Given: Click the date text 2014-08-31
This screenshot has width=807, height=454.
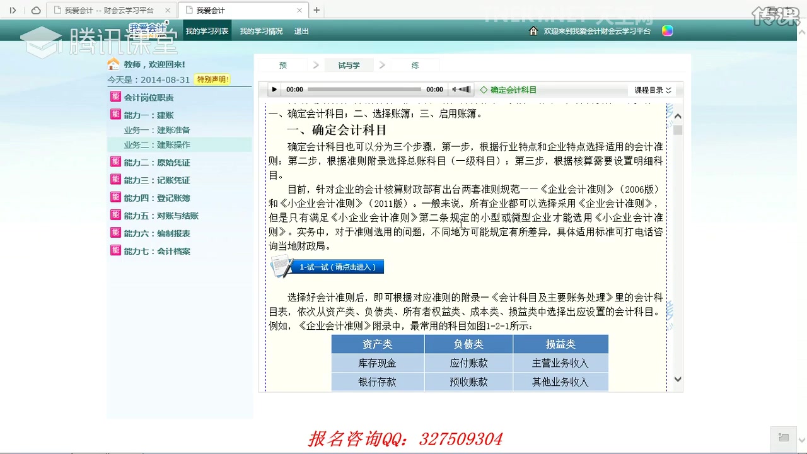Looking at the screenshot, I should pyautogui.click(x=165, y=79).
